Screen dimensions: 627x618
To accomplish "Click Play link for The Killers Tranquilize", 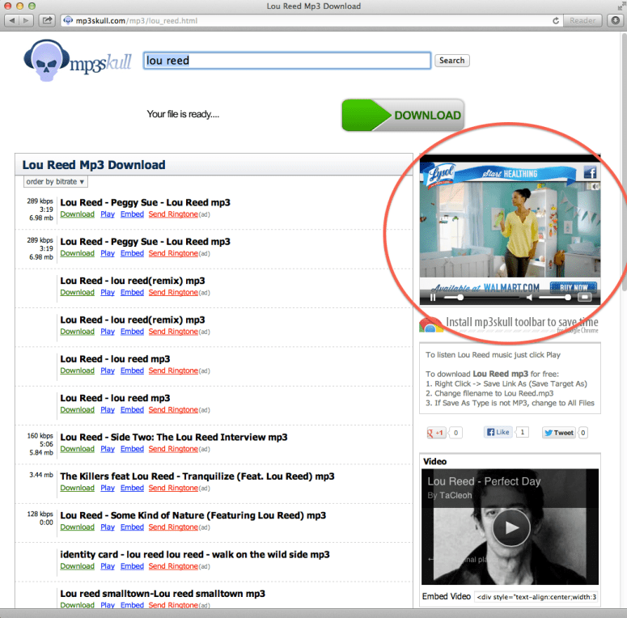I will 108,488.
